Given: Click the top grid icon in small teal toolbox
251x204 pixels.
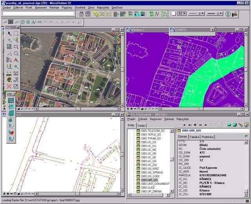Looking at the screenshot, I should (11, 101).
